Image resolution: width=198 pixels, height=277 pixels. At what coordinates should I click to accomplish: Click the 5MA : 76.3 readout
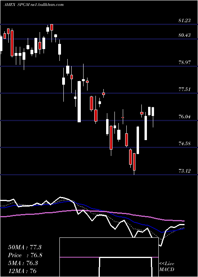[23, 263]
